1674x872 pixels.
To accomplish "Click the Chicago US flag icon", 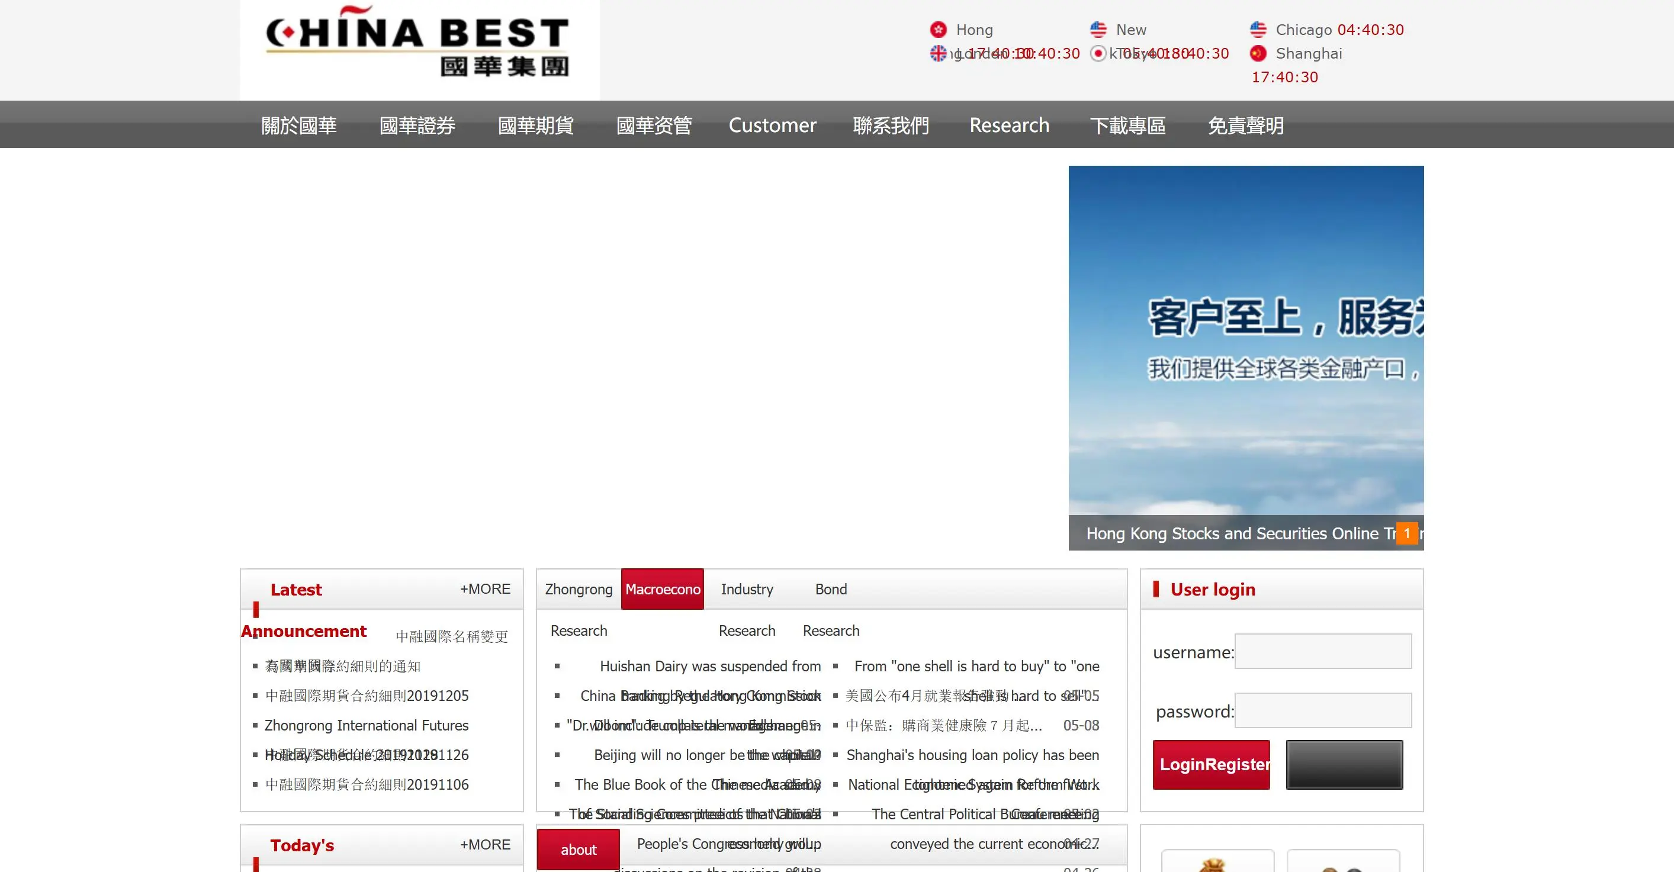I will coord(1258,30).
